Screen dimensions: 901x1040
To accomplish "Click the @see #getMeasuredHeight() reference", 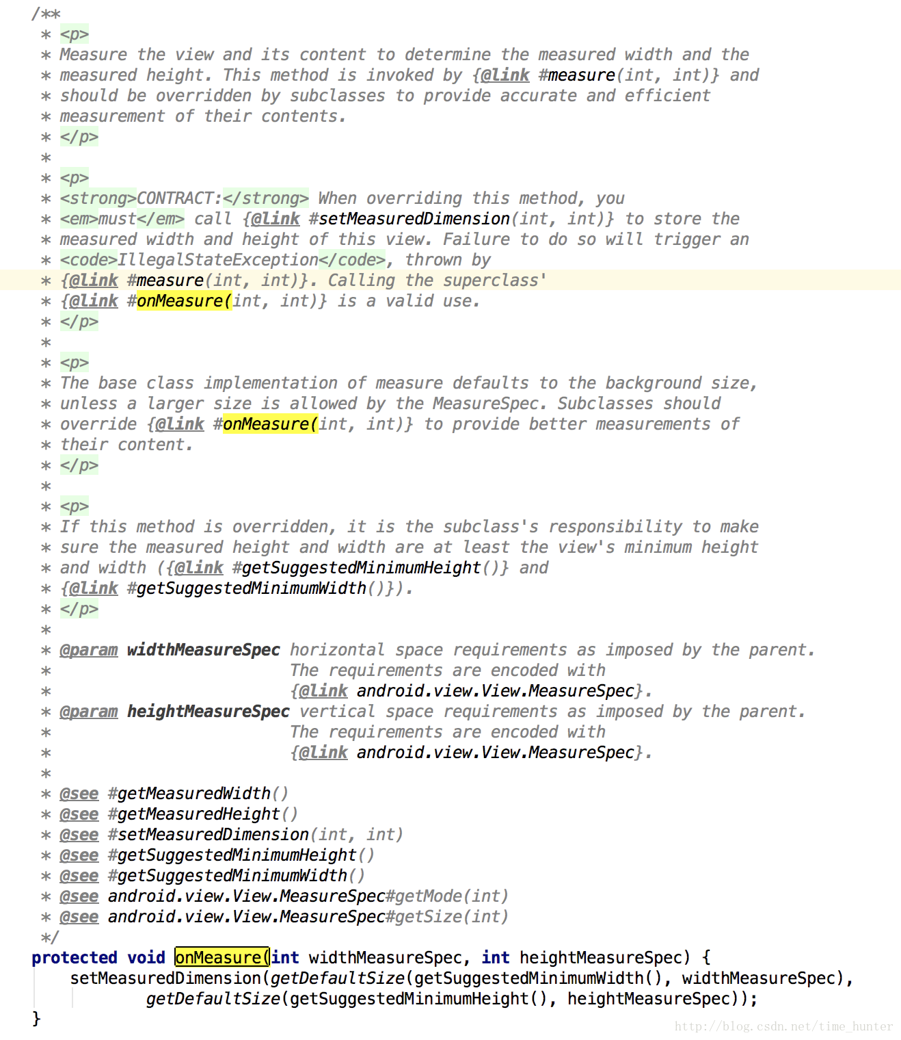I will click(x=178, y=814).
